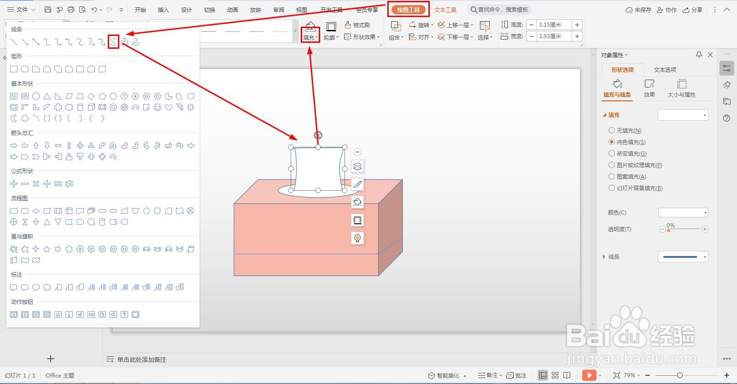Choose the isosceles triangle basic shape
737x384 pixels.
[x=47, y=96]
